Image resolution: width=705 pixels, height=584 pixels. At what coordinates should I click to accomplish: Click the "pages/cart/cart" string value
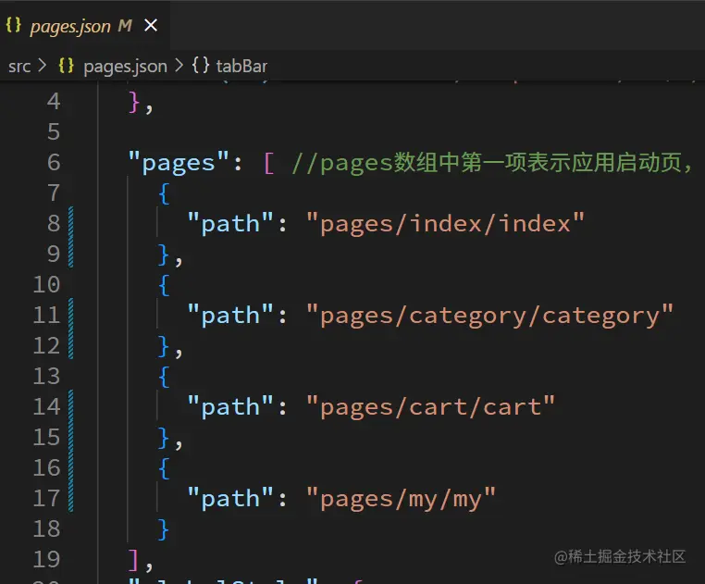(x=430, y=406)
